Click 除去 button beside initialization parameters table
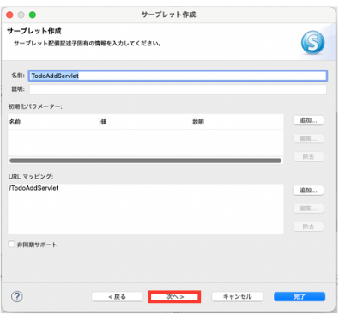This screenshot has width=339, height=315. tap(308, 156)
